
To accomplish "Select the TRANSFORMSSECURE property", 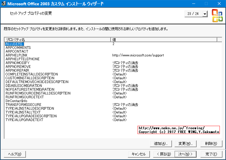I will click(x=23, y=105).
